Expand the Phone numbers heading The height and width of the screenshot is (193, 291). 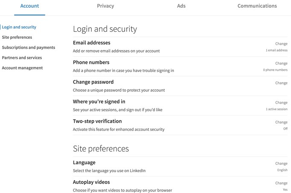91,63
